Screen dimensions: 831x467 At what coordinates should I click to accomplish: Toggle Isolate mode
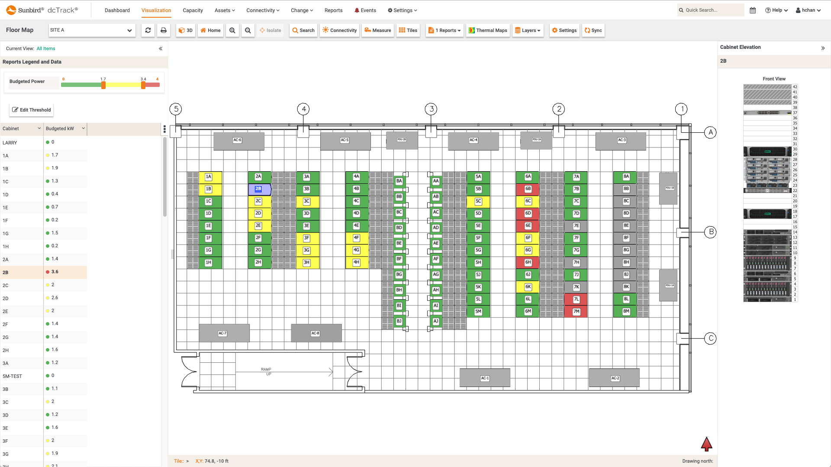[x=271, y=30]
